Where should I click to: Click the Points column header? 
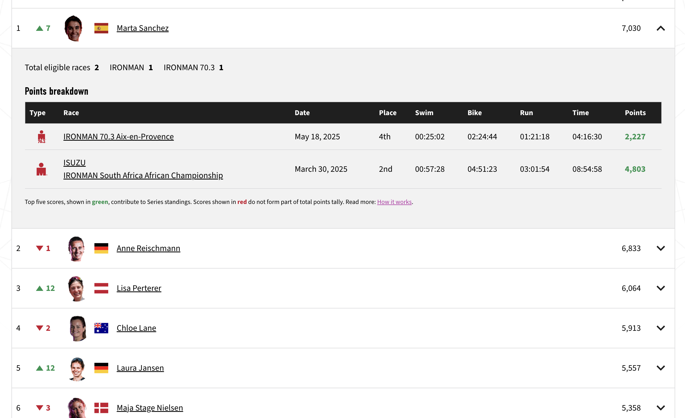tap(635, 113)
